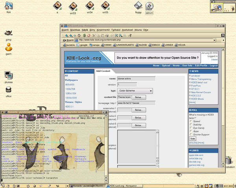Open the LINKKIKIRJASTO bookmark
The image size is (236, 188).
click(x=124, y=45)
